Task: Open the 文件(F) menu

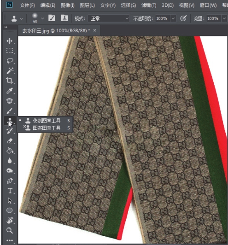Action: (27, 6)
